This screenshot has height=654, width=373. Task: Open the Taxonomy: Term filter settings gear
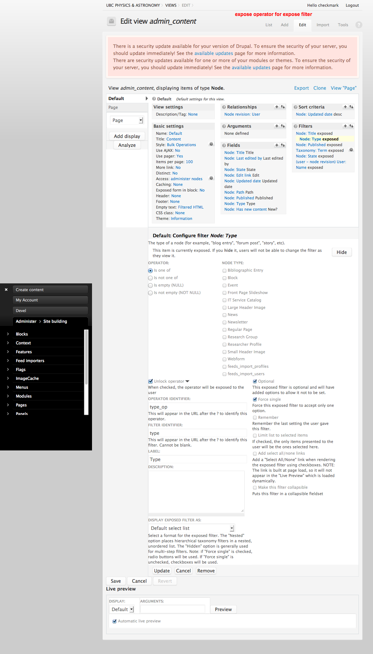(x=351, y=150)
